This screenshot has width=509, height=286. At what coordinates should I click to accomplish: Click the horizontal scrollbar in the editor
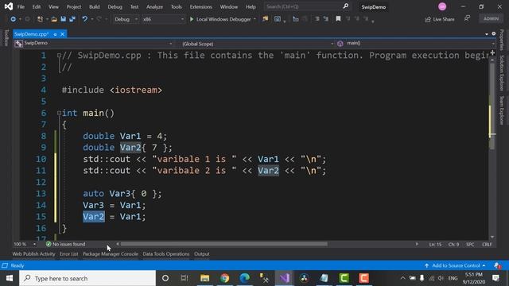pyautogui.click(x=224, y=244)
